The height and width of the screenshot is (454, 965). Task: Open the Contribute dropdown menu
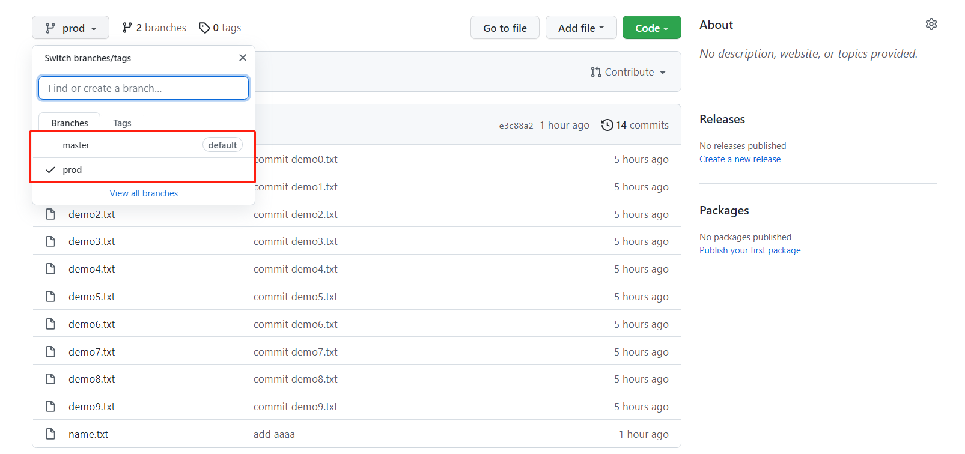(x=628, y=72)
